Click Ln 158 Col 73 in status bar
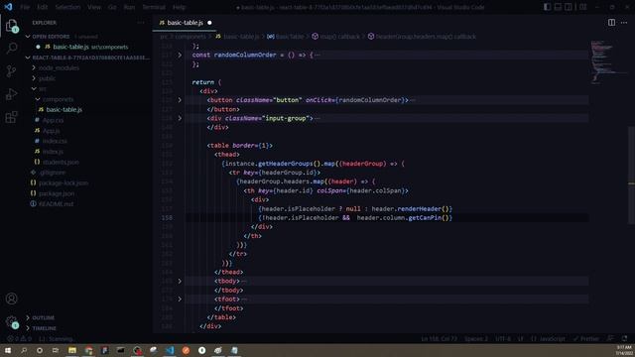 click(x=439, y=339)
